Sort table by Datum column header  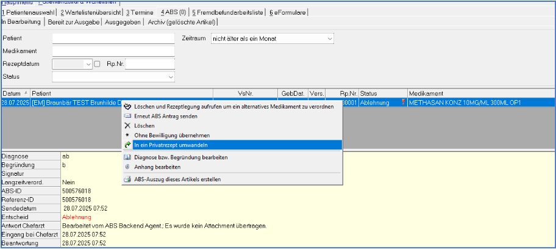[x=12, y=93]
